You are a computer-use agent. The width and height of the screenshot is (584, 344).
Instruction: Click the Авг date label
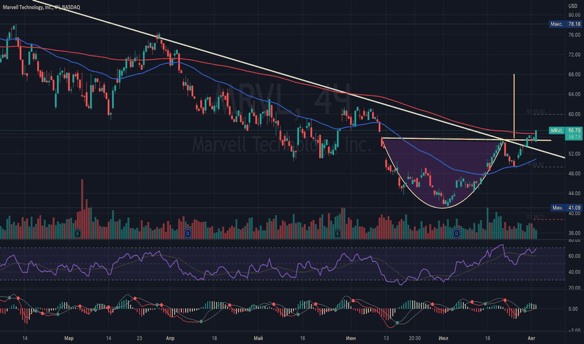[x=531, y=338]
